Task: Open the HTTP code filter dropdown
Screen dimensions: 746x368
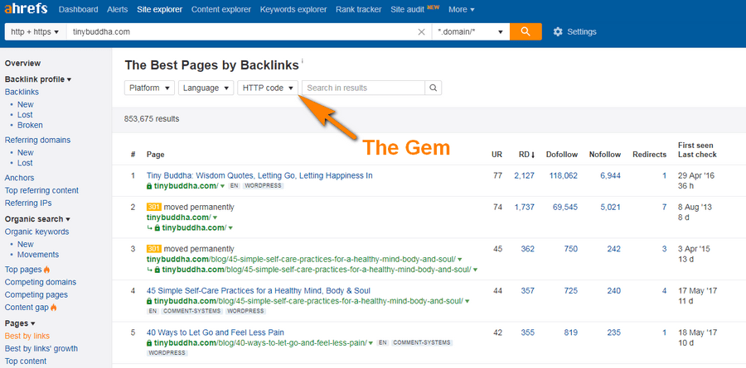Action: tap(268, 88)
